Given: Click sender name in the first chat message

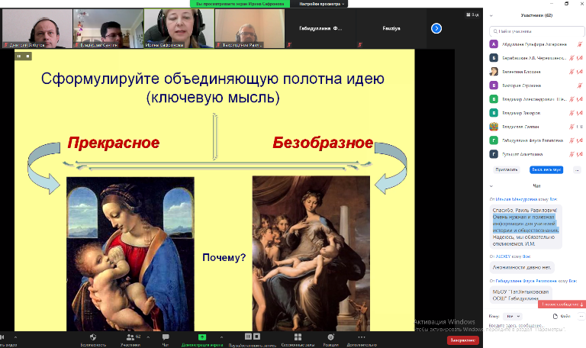Looking at the screenshot, I should (517, 199).
